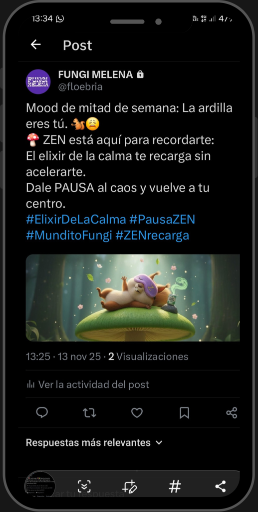The image size is (258, 512).
Task: Tap the #MunditoFungi hashtag link
Action: [x=69, y=235]
